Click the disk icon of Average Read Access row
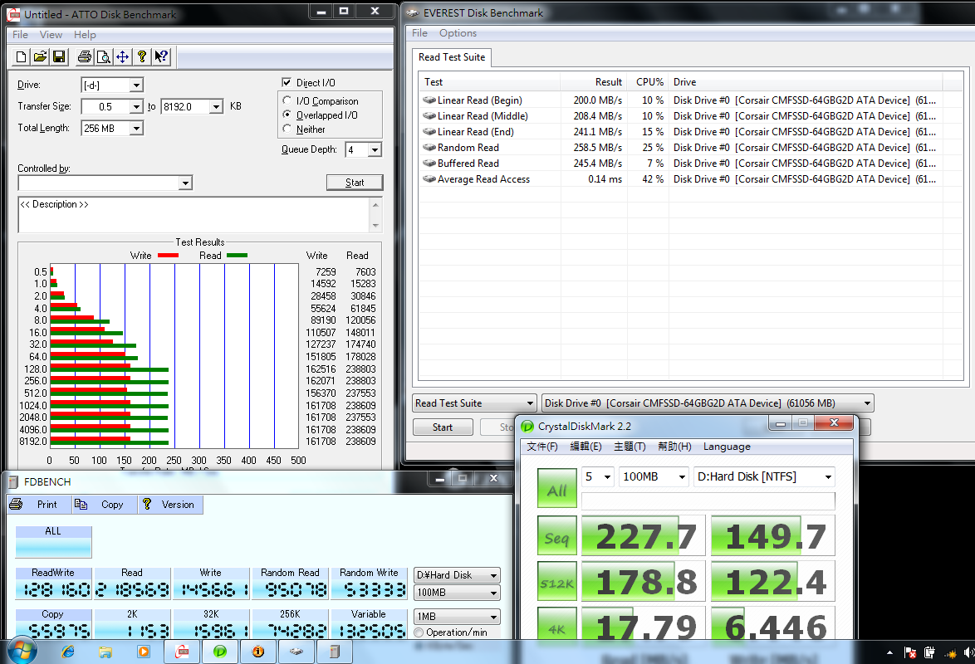 point(429,179)
